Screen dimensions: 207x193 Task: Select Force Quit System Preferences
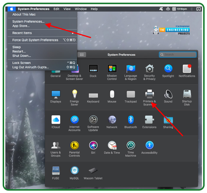[42, 40]
